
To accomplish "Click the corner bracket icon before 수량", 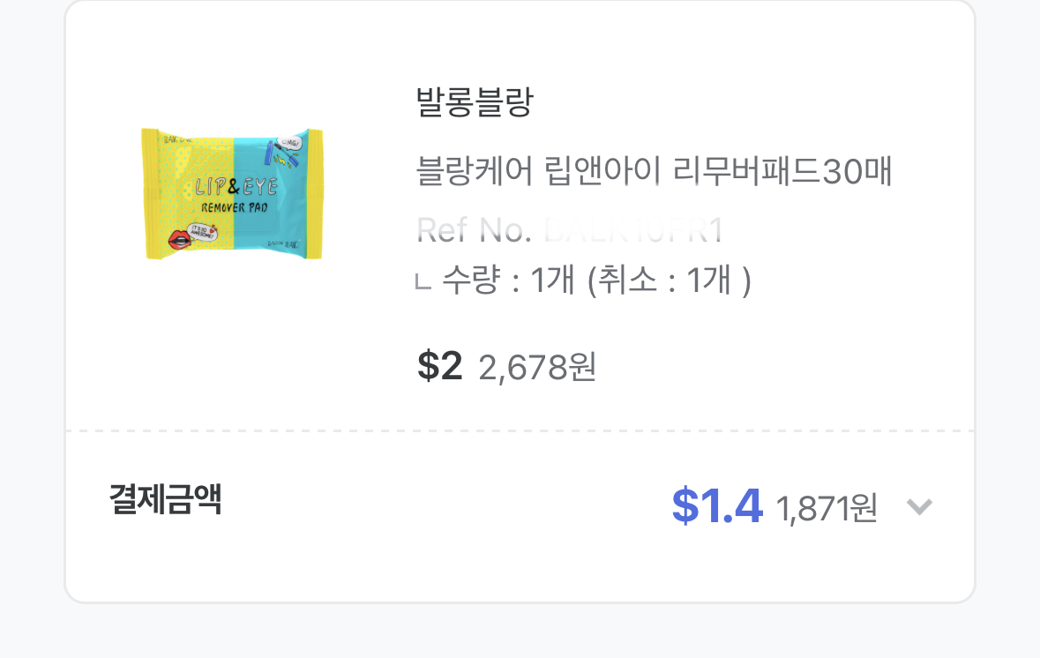I will click(x=423, y=283).
